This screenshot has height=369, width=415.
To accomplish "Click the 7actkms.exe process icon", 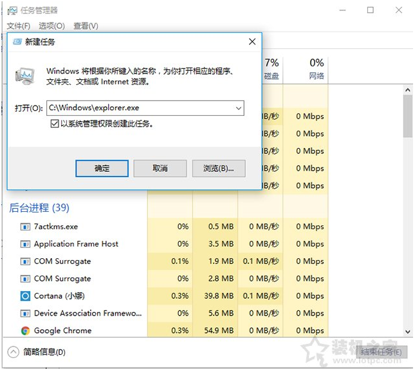I will click(x=25, y=227).
